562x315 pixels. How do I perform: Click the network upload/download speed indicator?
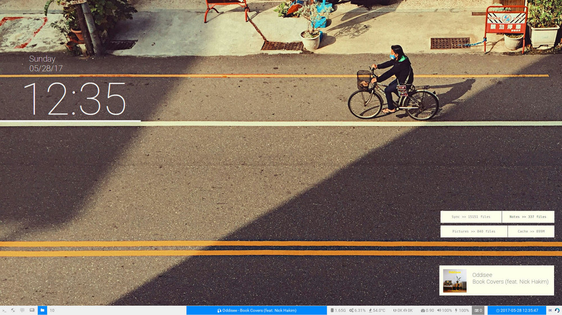point(403,310)
